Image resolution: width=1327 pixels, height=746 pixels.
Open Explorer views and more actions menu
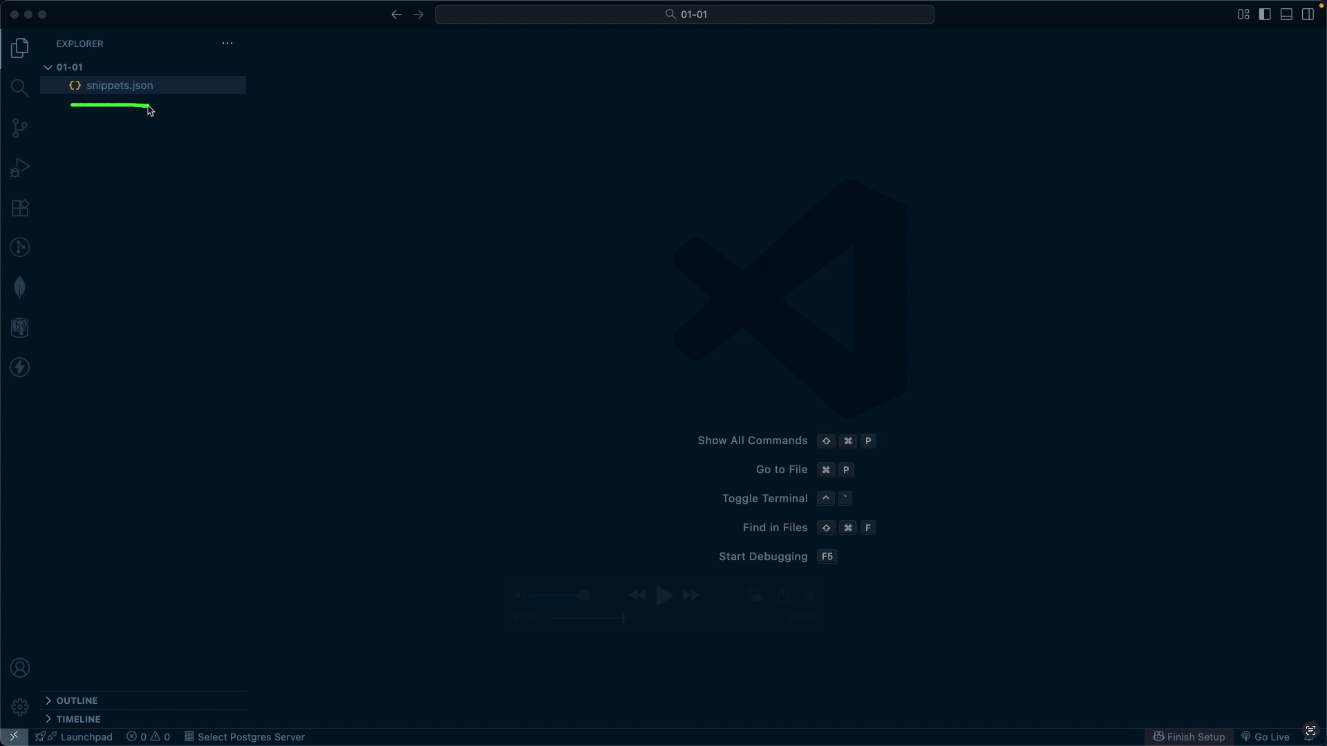[x=227, y=44]
